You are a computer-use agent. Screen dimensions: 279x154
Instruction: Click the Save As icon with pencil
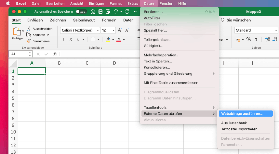(108, 11)
